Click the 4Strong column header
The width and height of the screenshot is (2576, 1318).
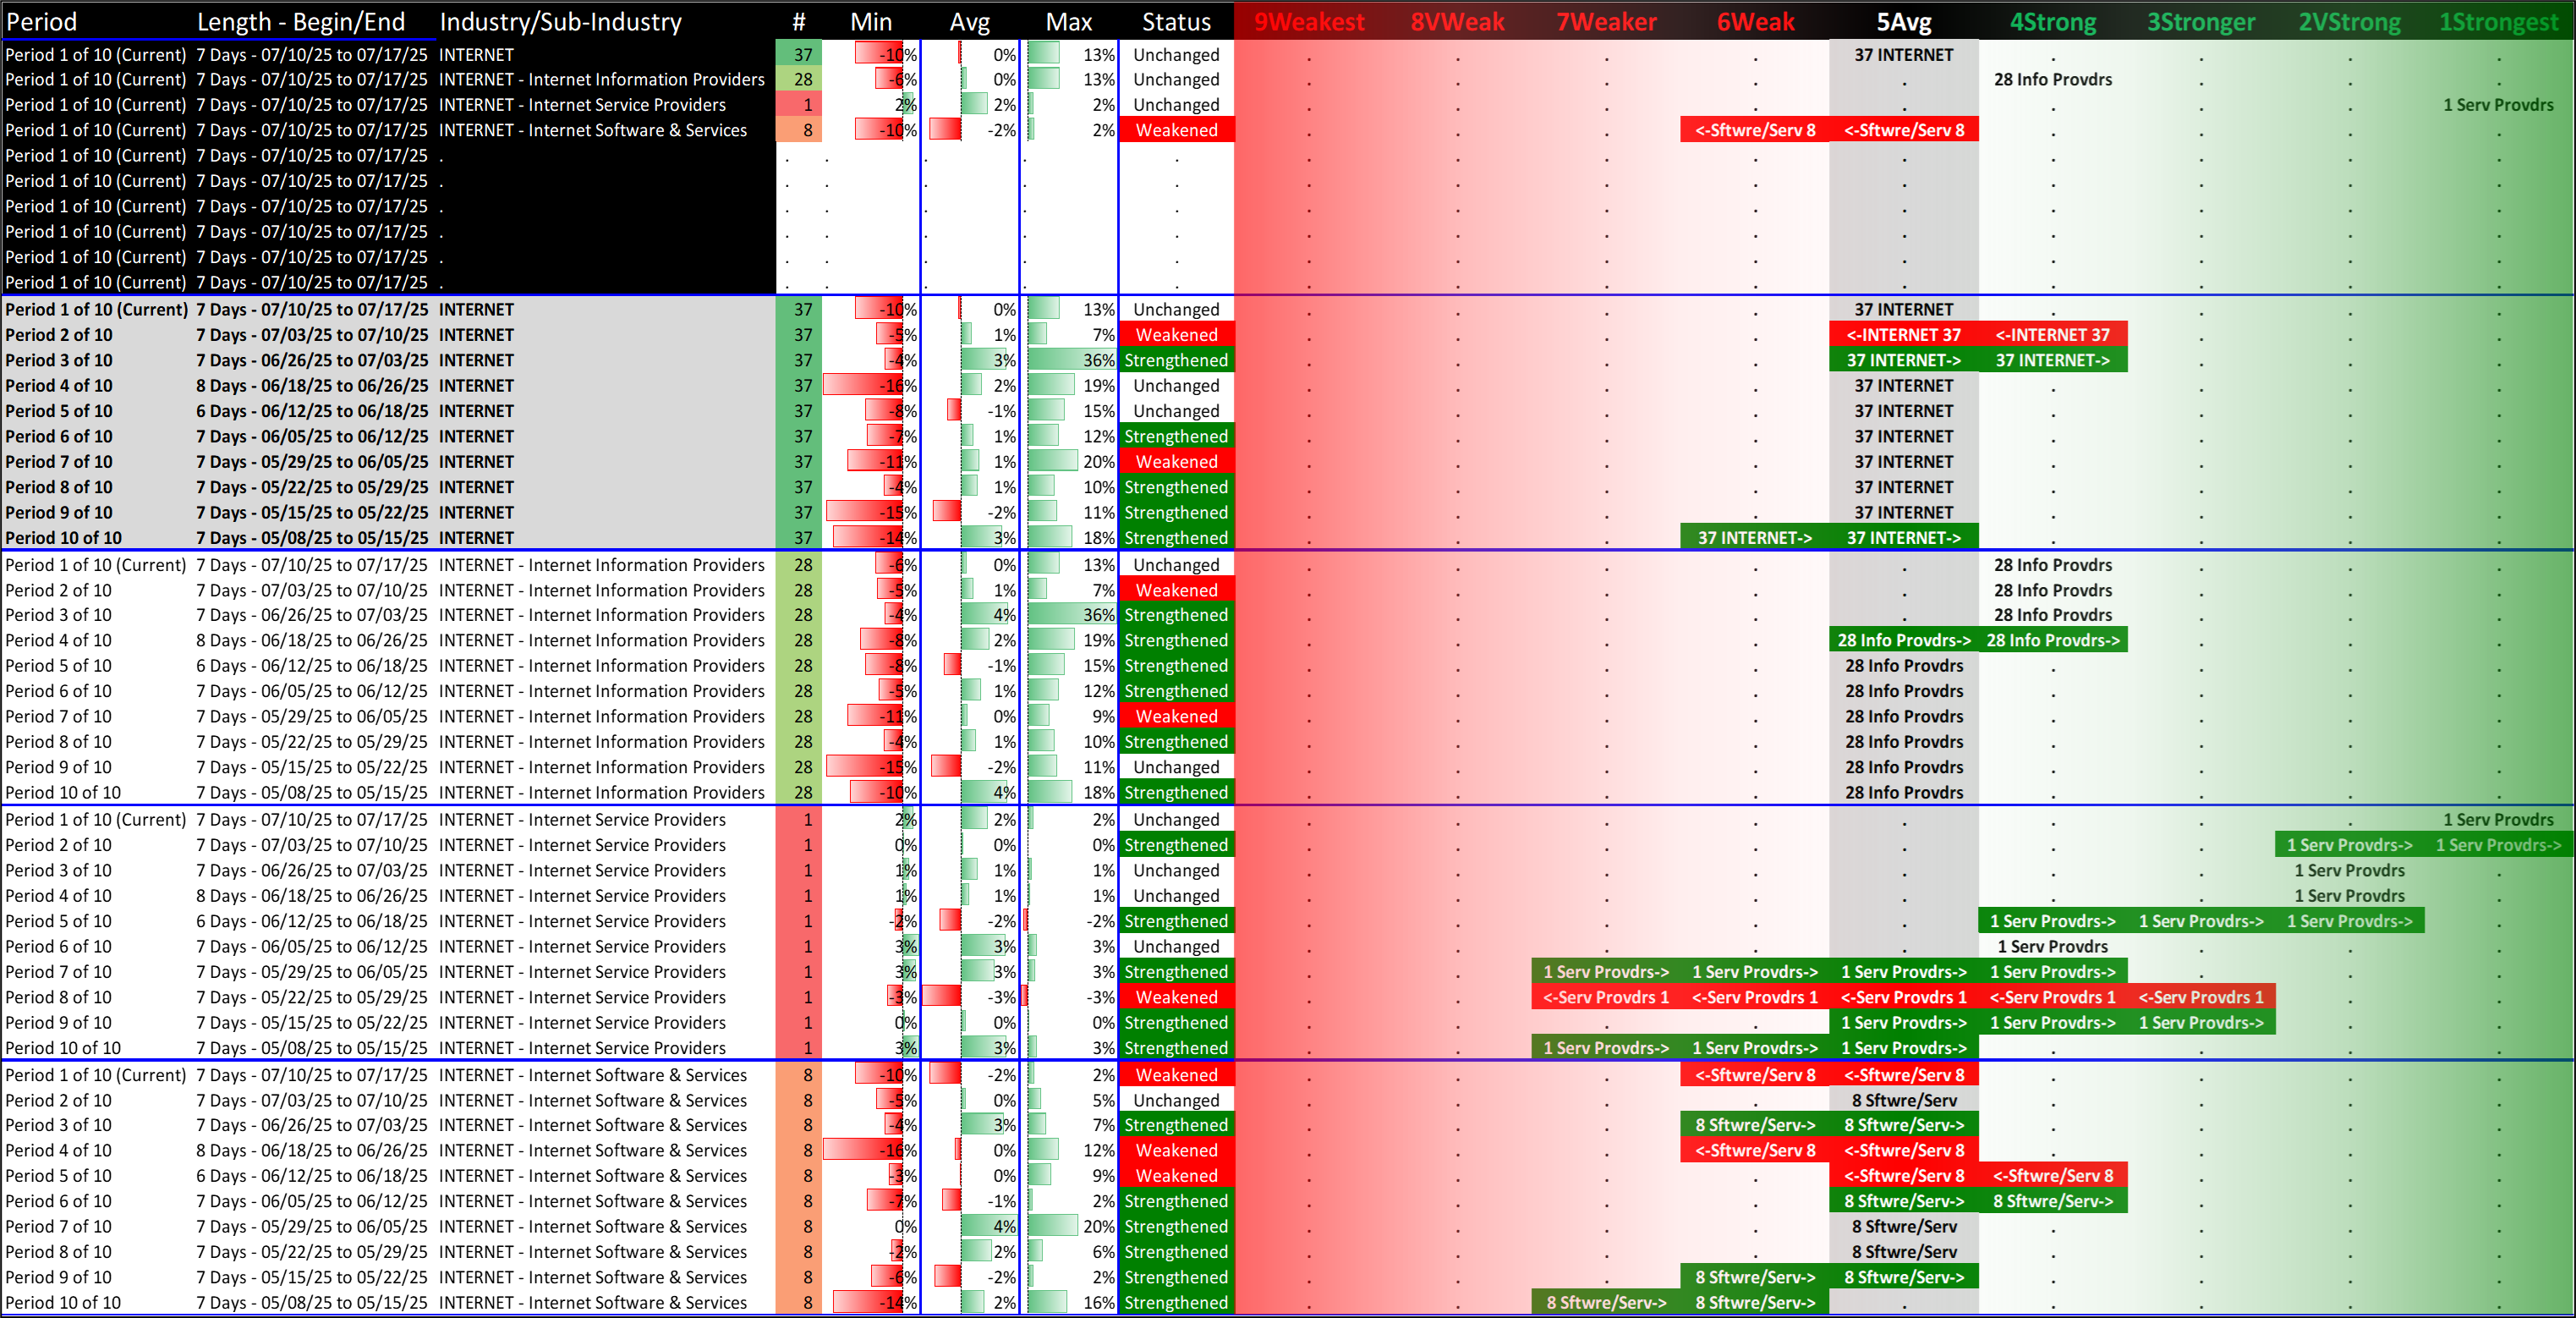(2052, 22)
